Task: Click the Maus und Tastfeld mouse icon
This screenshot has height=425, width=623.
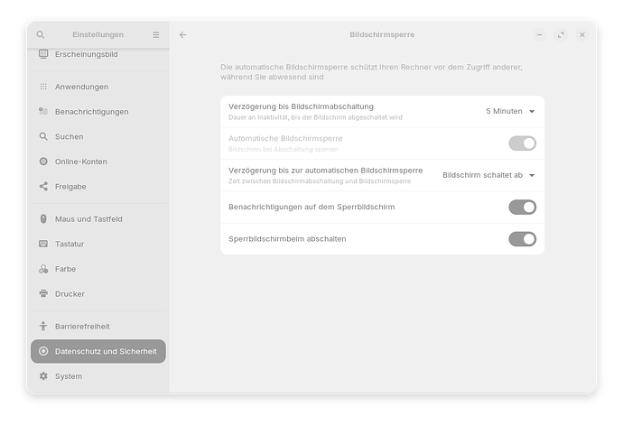Action: tap(43, 219)
